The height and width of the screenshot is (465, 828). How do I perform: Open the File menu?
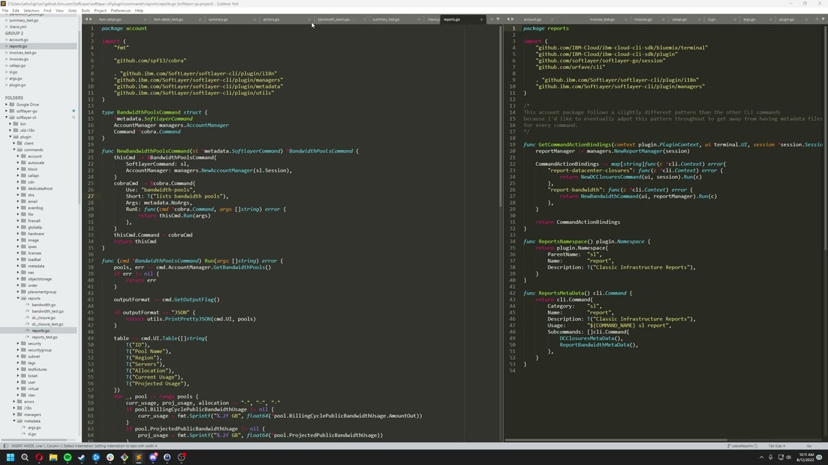point(5,10)
